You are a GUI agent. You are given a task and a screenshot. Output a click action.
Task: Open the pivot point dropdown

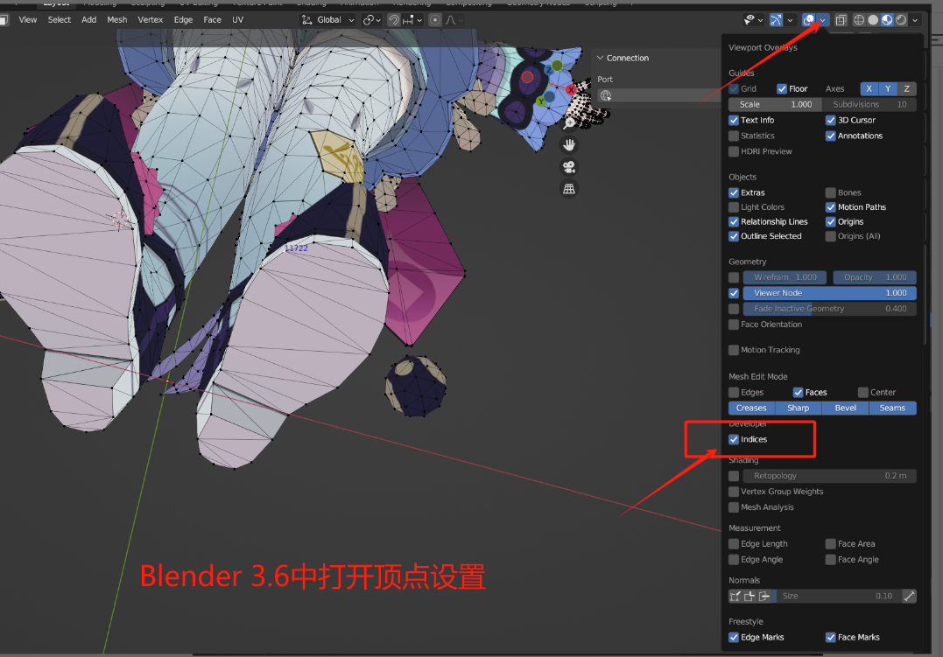tap(372, 20)
